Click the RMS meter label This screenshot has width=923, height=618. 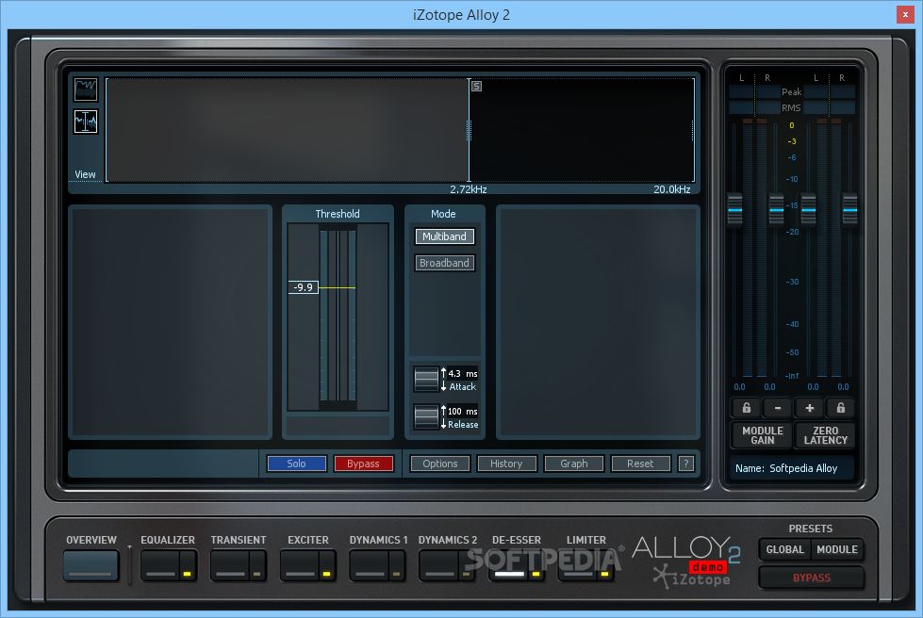[791, 107]
